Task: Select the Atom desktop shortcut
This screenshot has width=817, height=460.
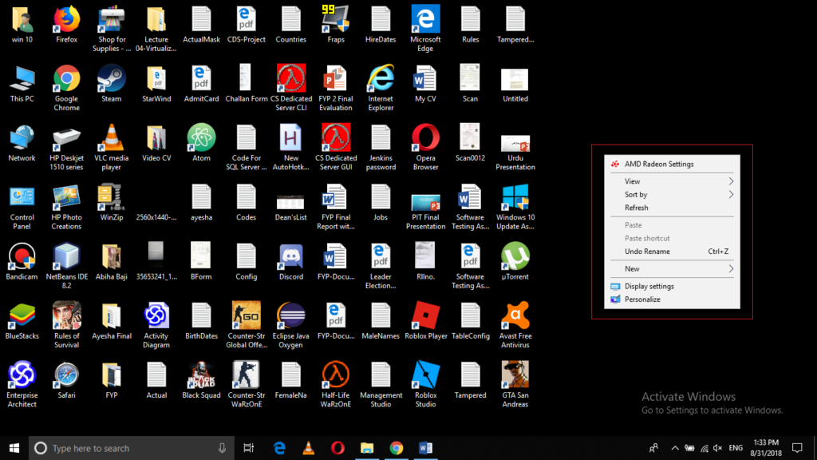Action: point(201,143)
